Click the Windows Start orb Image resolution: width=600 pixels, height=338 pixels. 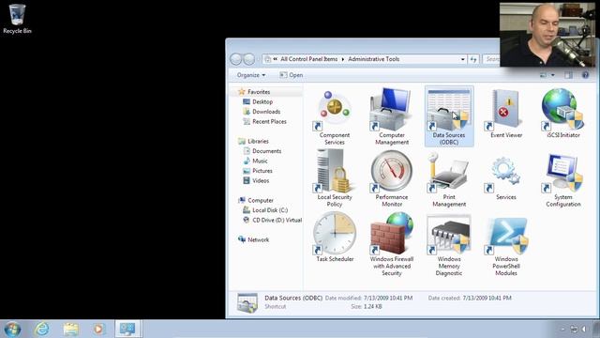(12, 330)
